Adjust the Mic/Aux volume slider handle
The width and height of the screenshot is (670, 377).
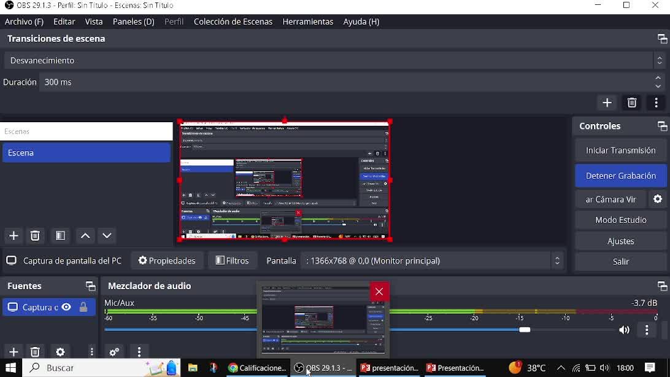tap(525, 330)
